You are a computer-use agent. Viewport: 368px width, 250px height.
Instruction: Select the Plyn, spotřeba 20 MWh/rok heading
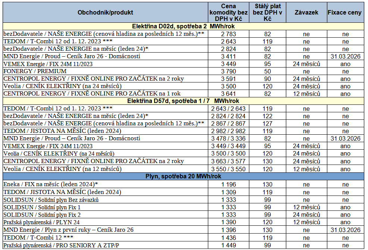[x=183, y=176]
